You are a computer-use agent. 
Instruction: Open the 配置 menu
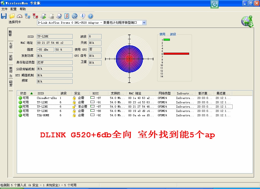[x=13, y=9]
